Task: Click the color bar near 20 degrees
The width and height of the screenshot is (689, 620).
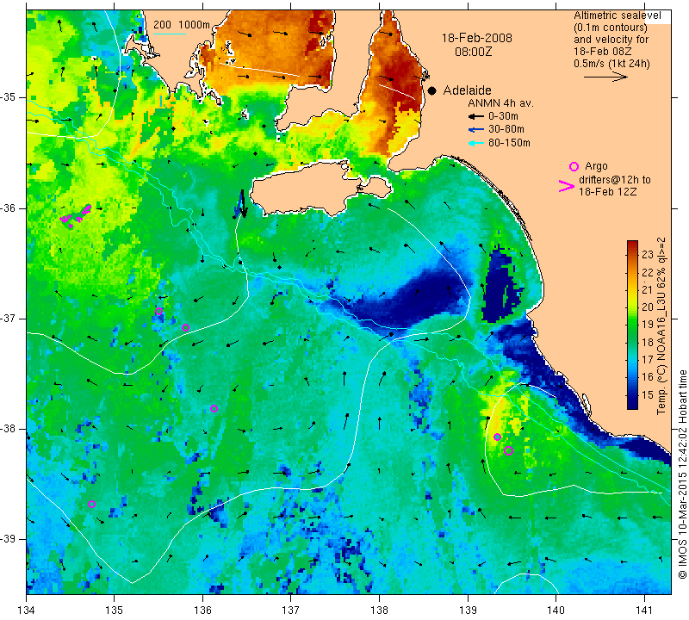Action: click(632, 307)
